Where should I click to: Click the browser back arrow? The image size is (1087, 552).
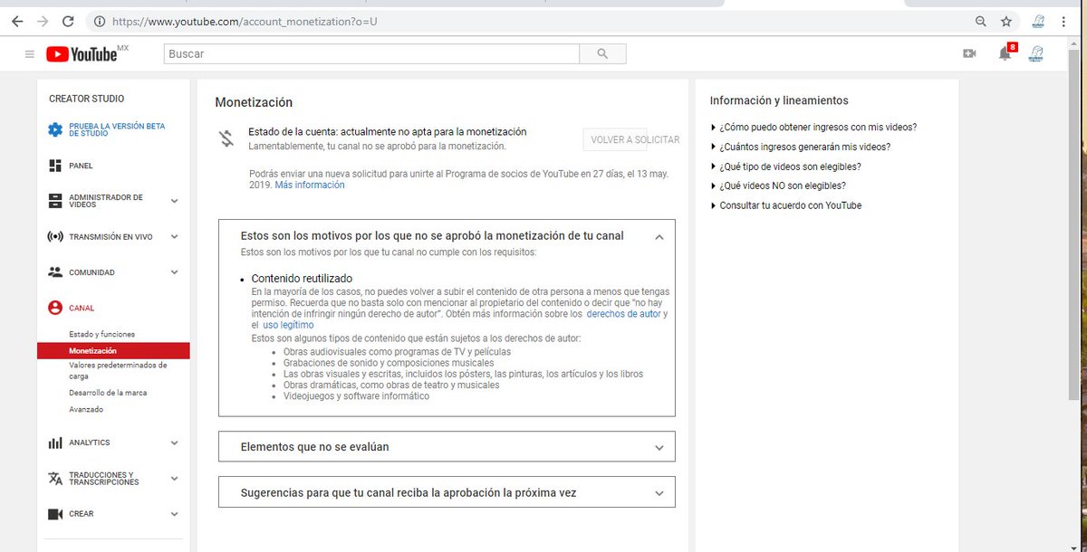point(17,21)
